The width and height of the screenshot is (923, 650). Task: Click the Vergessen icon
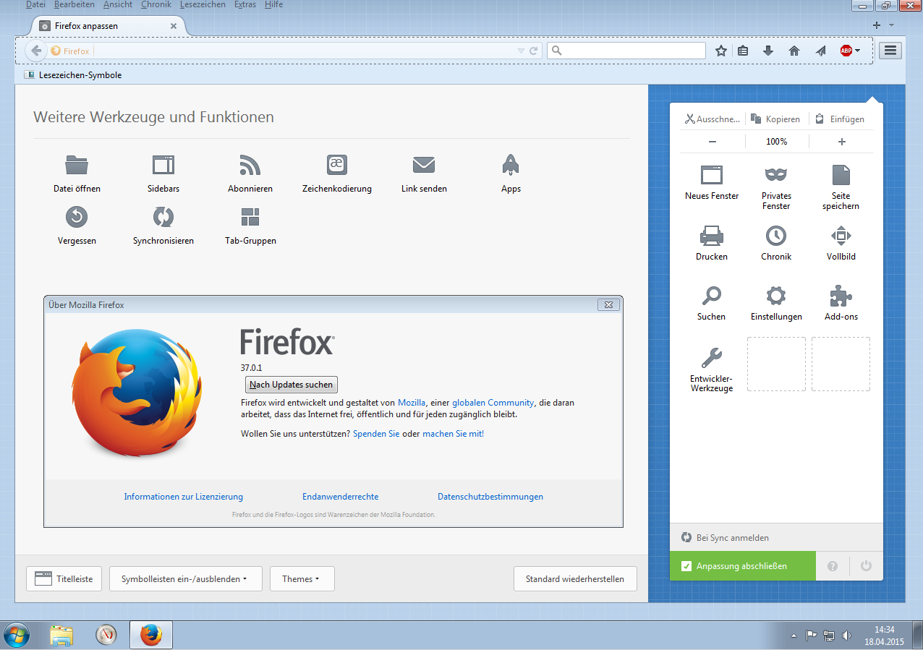tap(77, 217)
